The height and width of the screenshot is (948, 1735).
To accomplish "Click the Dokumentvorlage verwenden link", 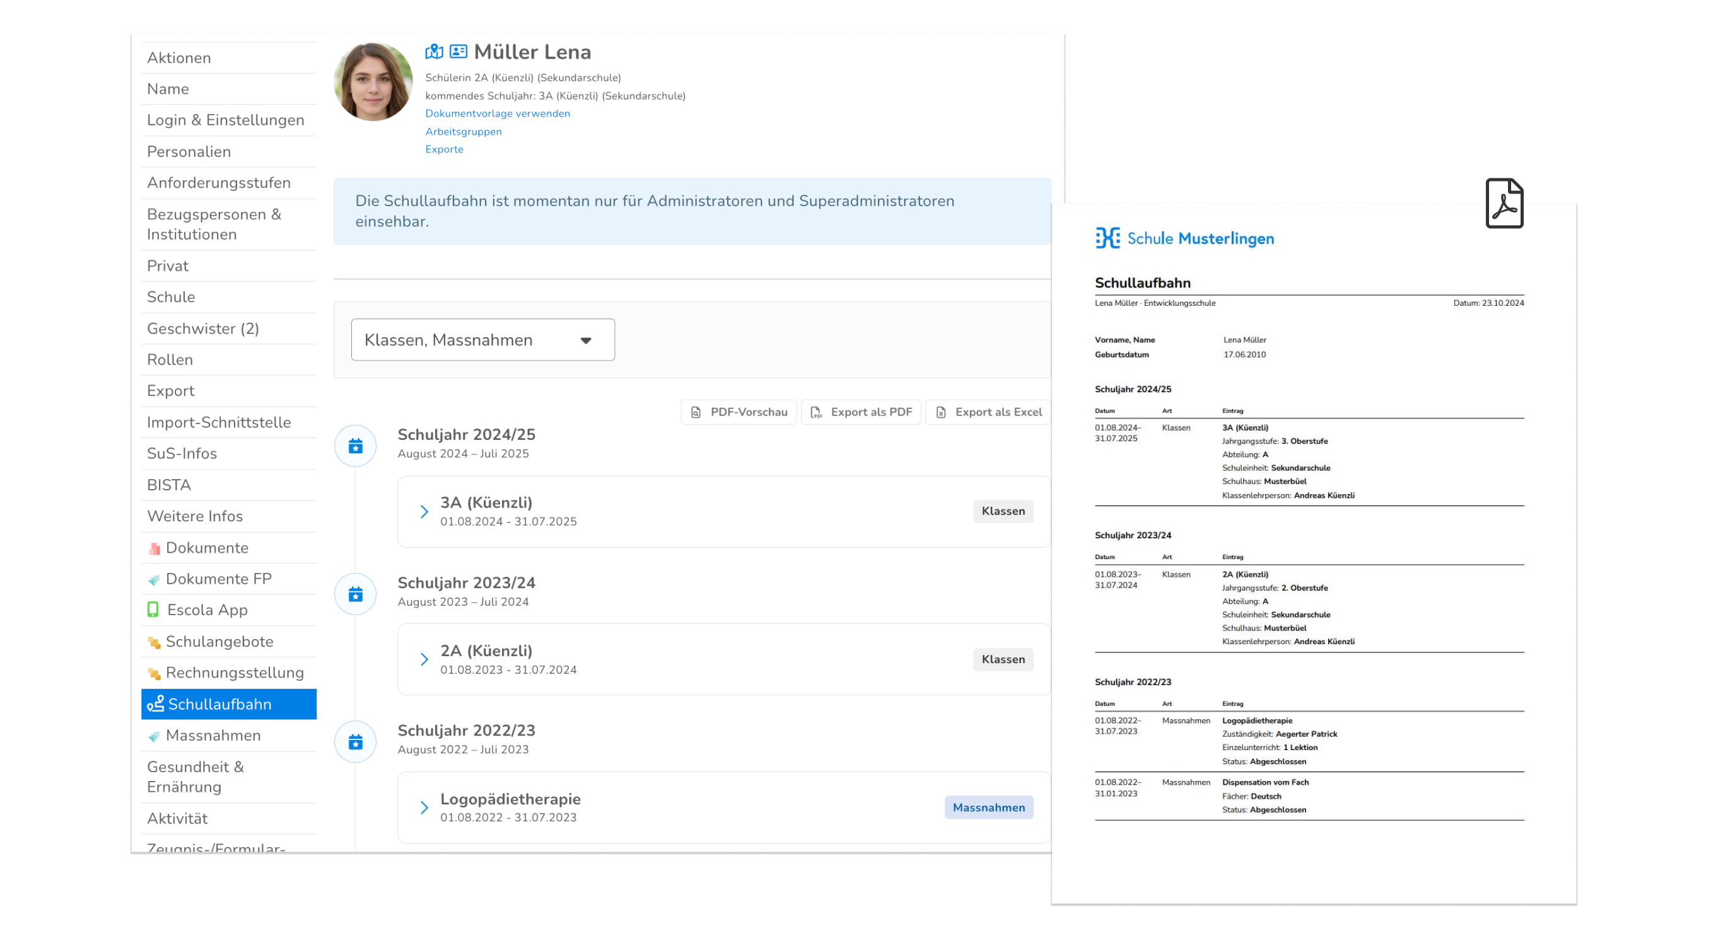I will 497,113.
